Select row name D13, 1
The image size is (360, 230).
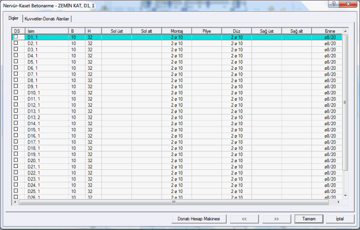coord(34,111)
